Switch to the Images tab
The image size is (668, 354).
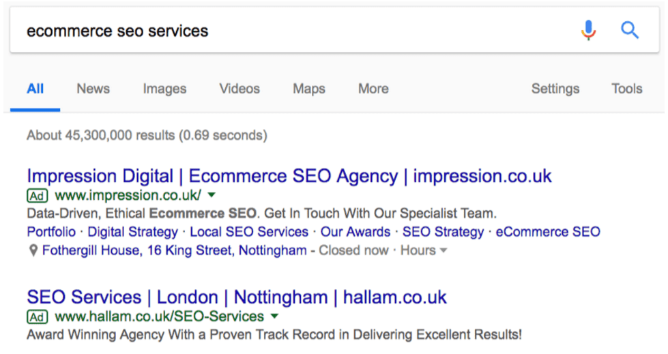[x=164, y=89]
